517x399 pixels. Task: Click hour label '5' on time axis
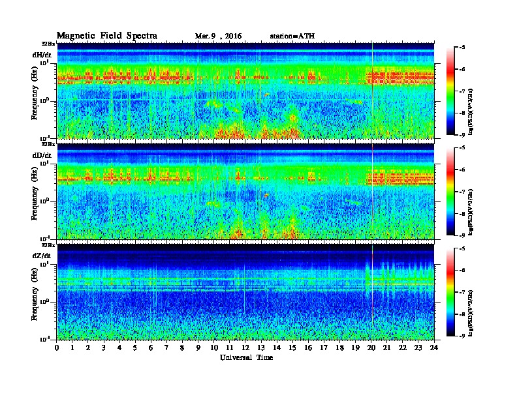[x=135, y=348]
